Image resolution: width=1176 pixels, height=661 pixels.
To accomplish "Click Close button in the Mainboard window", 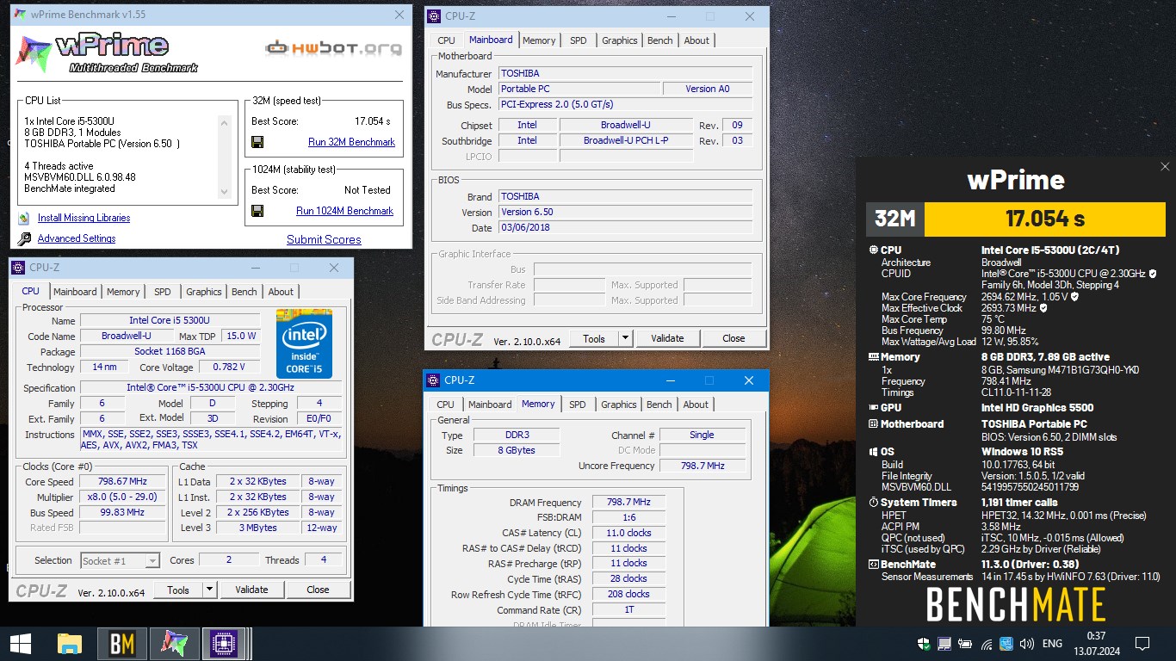I will coord(733,338).
